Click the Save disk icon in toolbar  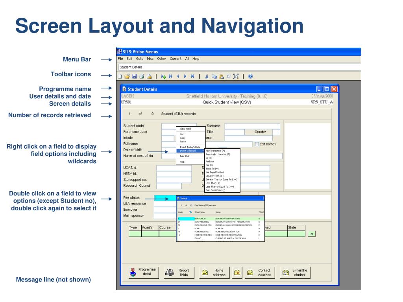point(134,77)
